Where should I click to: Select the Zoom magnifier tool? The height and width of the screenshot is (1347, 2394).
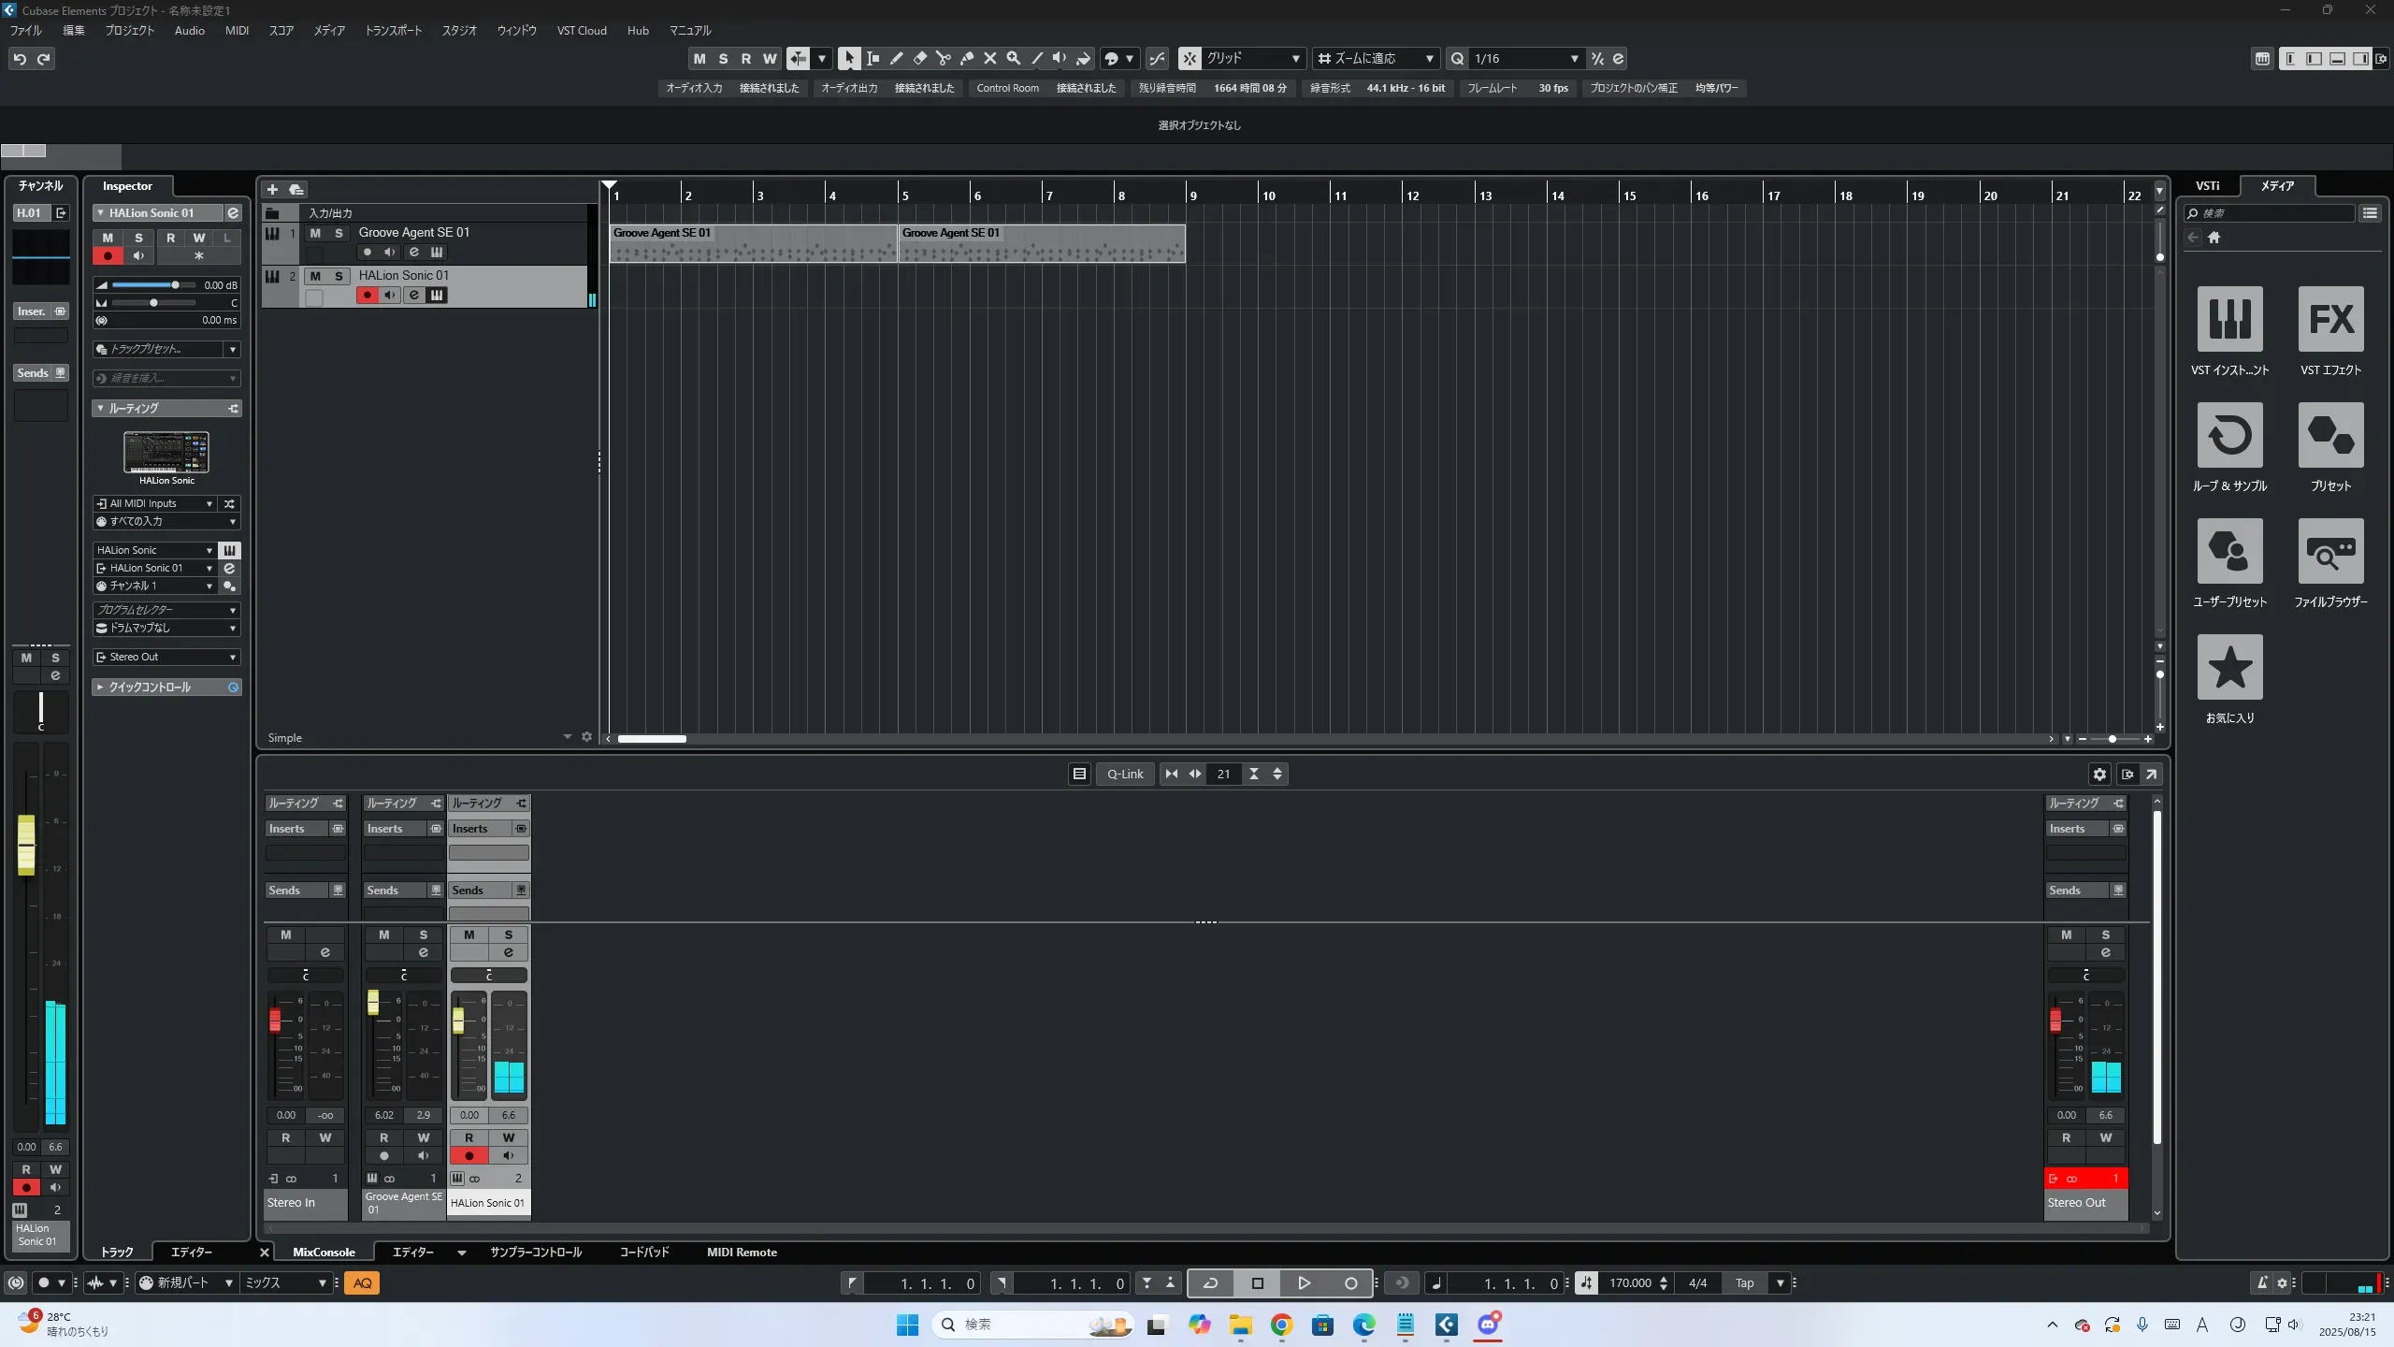[x=1014, y=58]
